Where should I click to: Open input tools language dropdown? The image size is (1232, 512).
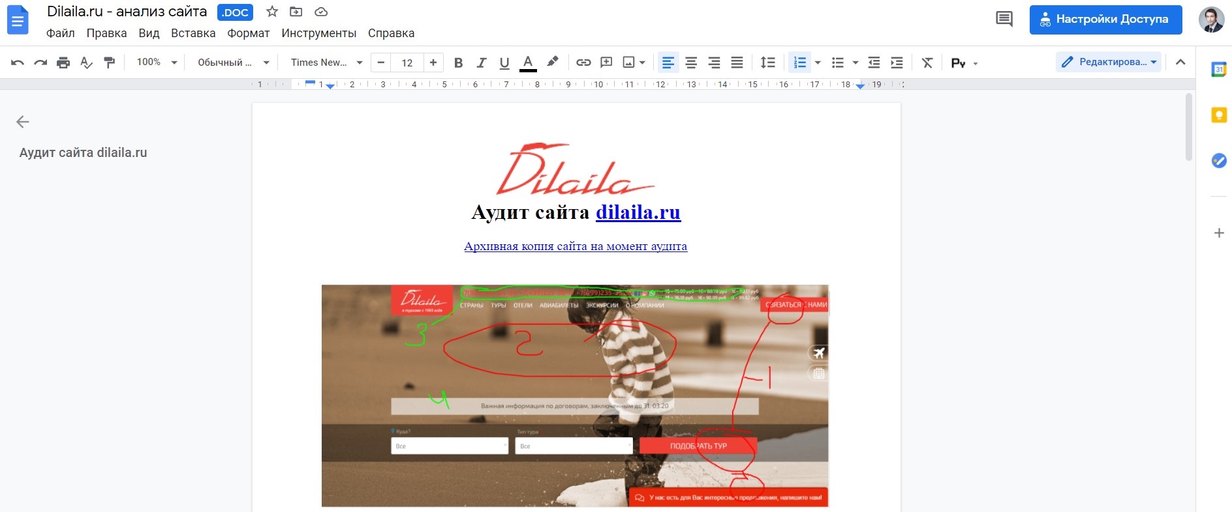pos(965,63)
